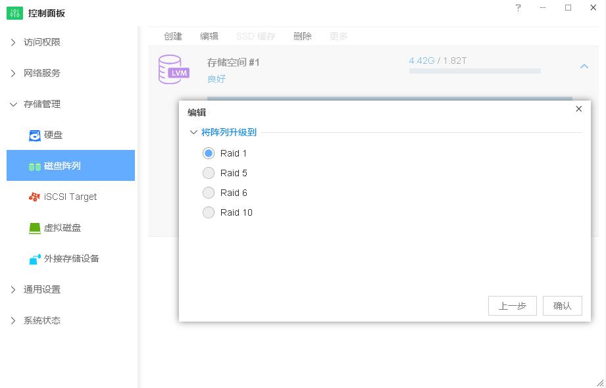Select the Raid 1 option
This screenshot has height=388, width=606.
click(x=209, y=153)
